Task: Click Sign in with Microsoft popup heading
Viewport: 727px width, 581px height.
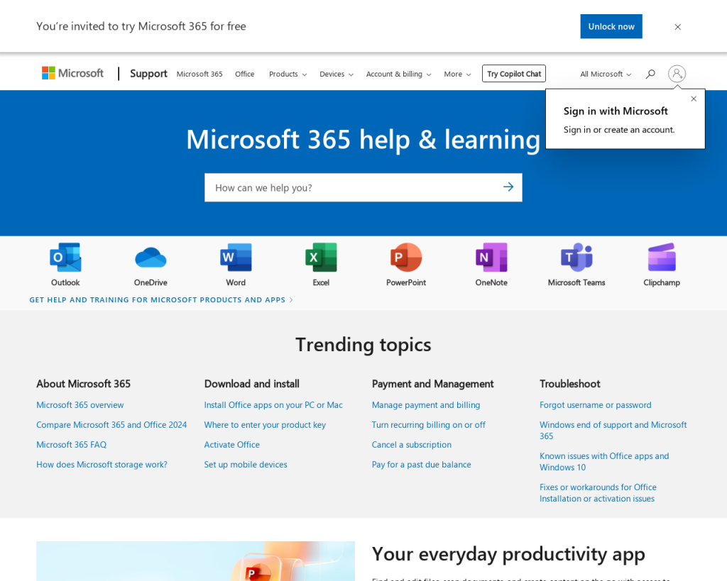Action: [x=616, y=111]
